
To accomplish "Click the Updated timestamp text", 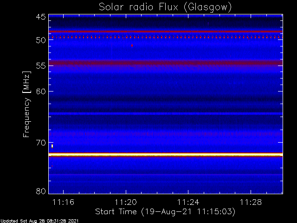I will point(39,221).
